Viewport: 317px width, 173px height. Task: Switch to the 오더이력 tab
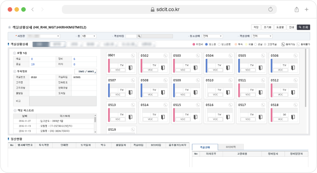[x=231, y=147]
